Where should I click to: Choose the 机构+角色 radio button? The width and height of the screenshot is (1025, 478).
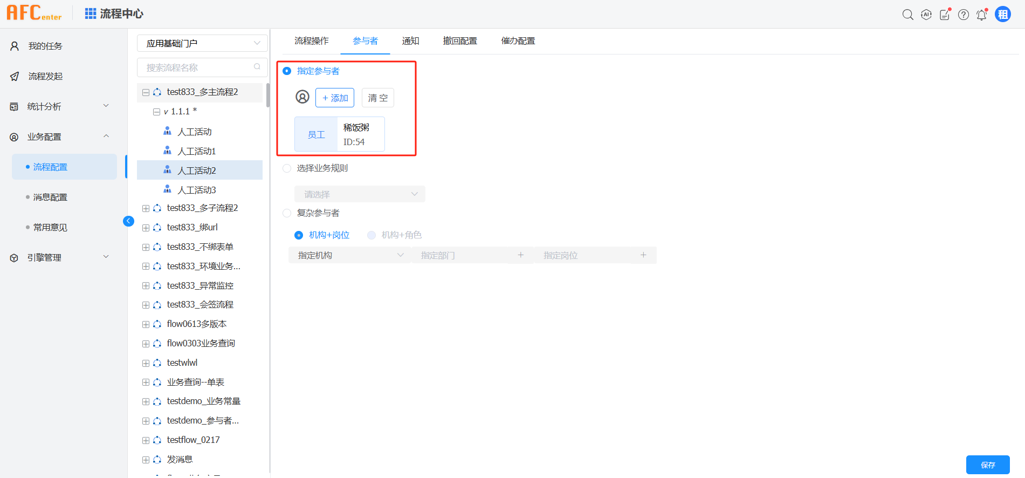pyautogui.click(x=372, y=235)
